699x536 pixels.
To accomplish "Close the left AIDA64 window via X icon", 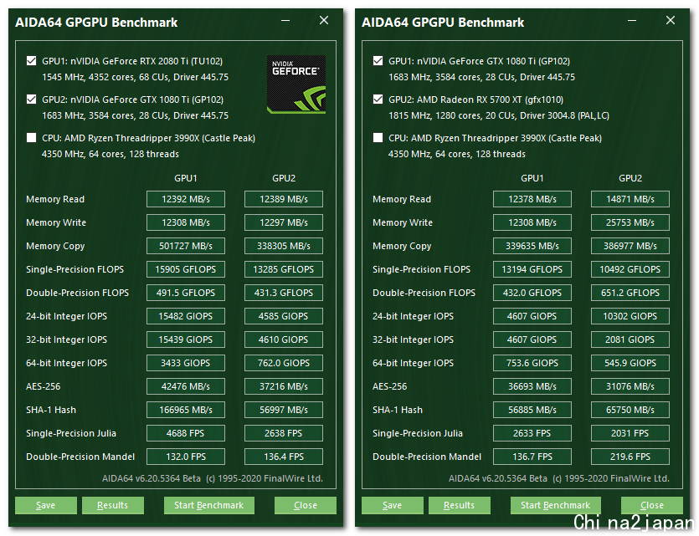I will click(x=324, y=20).
